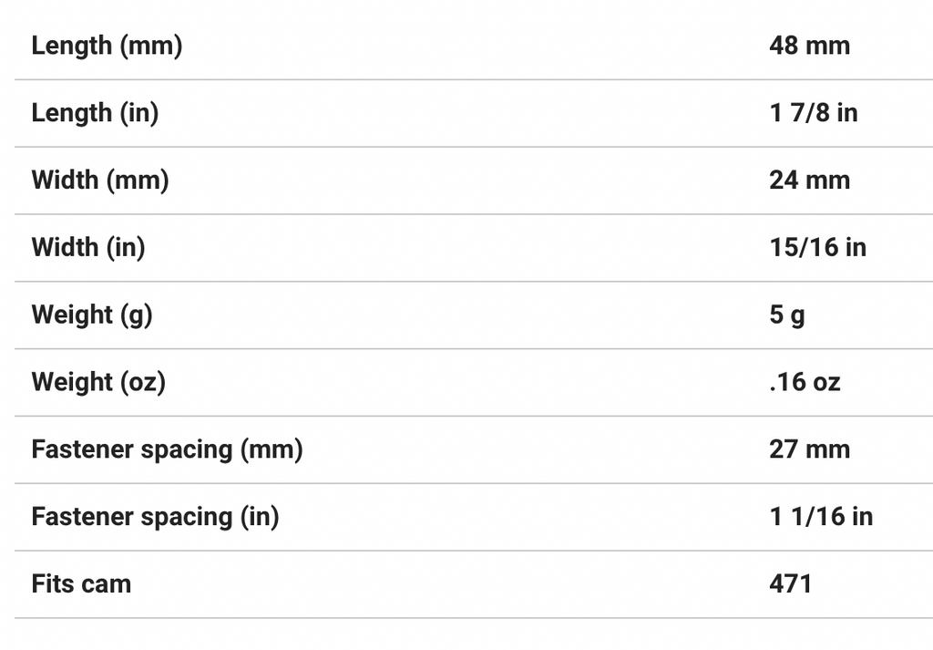The height and width of the screenshot is (650, 933).
Task: Select the 1 1/16 in spacing value
Action: pos(821,517)
